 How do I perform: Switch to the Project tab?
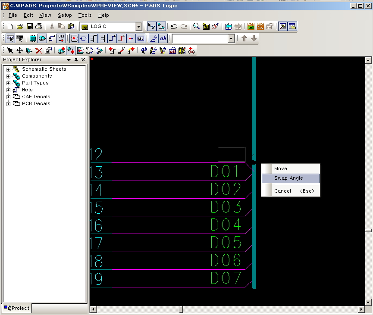pos(17,308)
